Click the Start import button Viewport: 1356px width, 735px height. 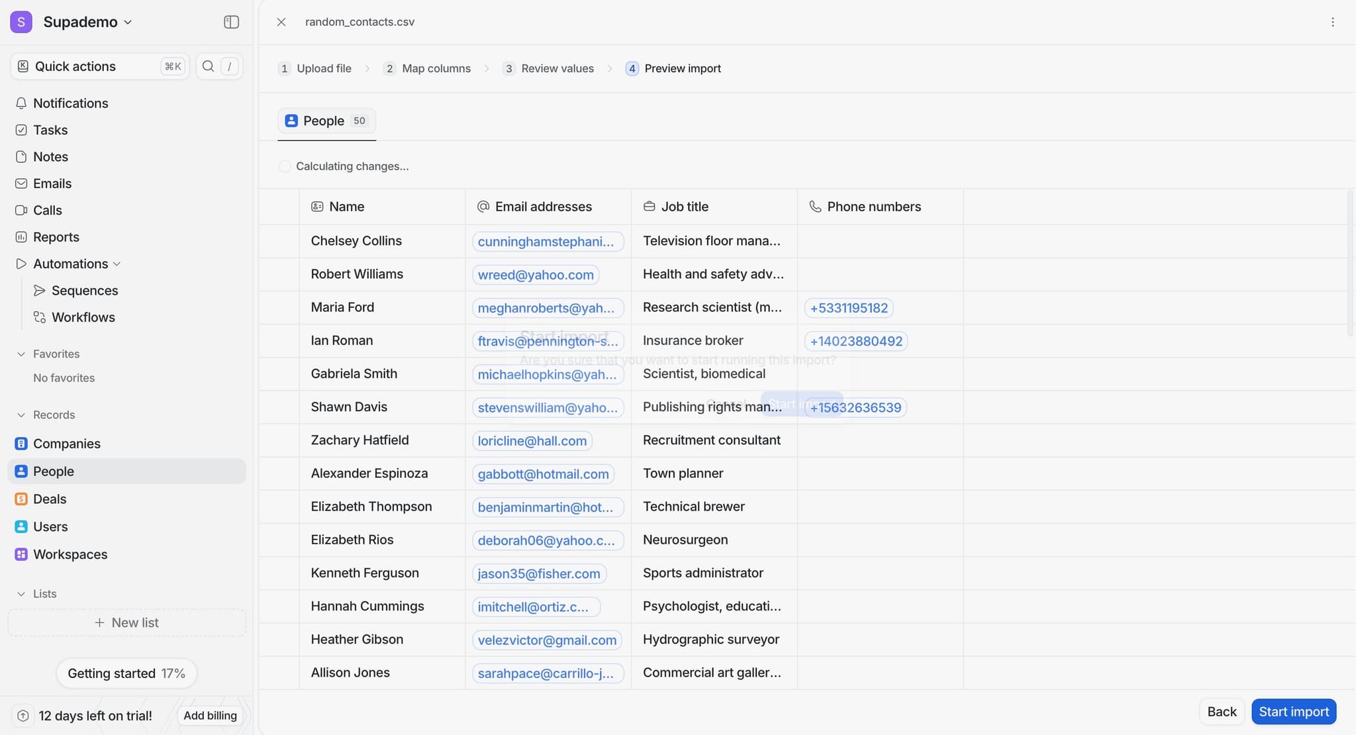[x=1293, y=712]
